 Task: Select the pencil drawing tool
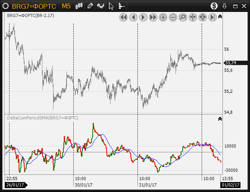[x=90, y=6]
